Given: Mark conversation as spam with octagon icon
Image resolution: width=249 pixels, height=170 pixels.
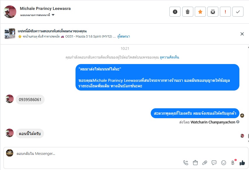Looking at the screenshot, I should 175,12.
